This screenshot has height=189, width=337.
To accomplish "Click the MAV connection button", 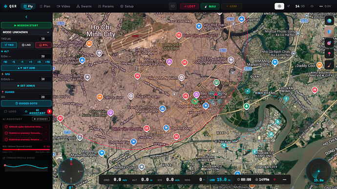I will click(210, 6).
